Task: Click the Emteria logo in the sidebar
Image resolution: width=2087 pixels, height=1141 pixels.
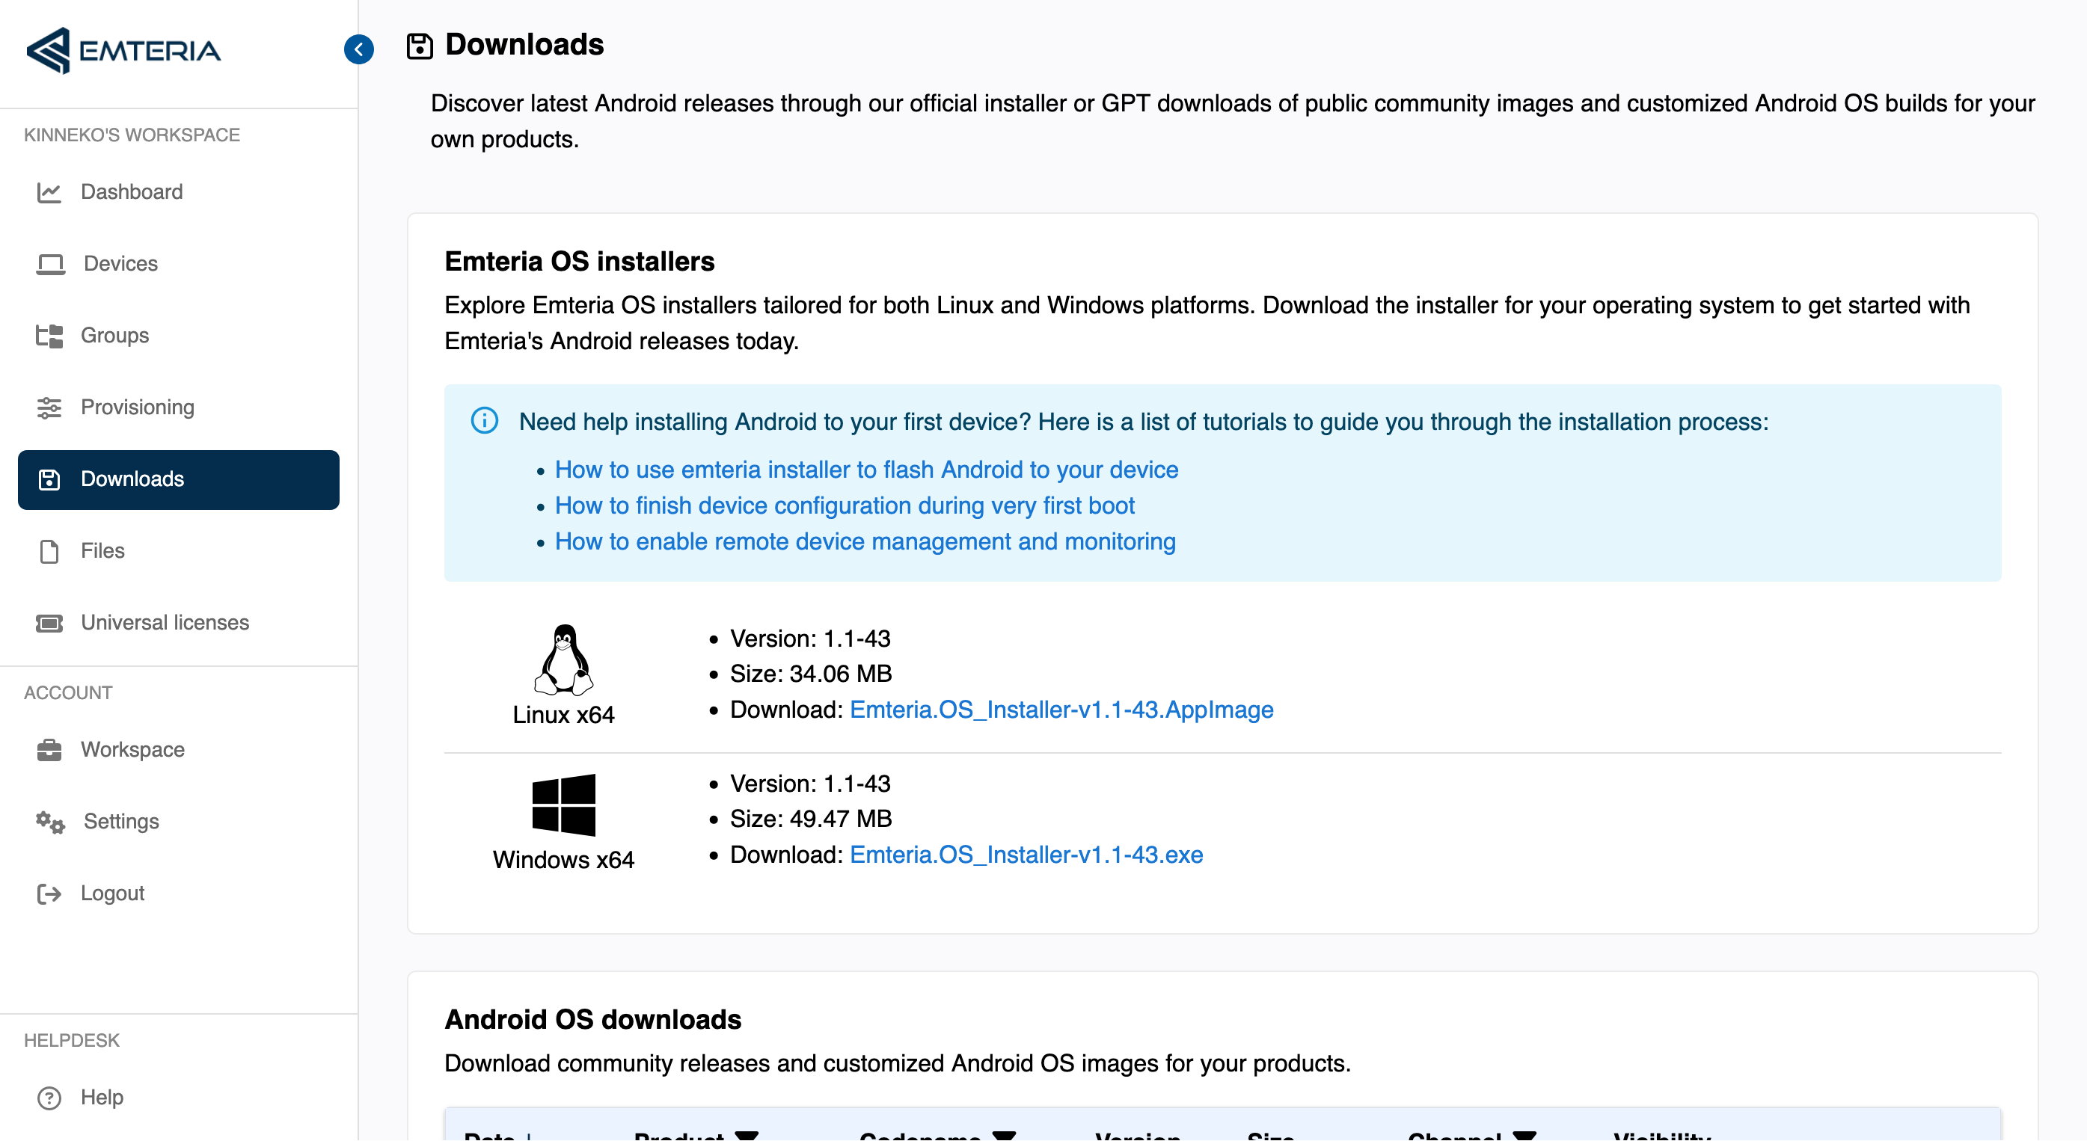Action: click(x=123, y=50)
